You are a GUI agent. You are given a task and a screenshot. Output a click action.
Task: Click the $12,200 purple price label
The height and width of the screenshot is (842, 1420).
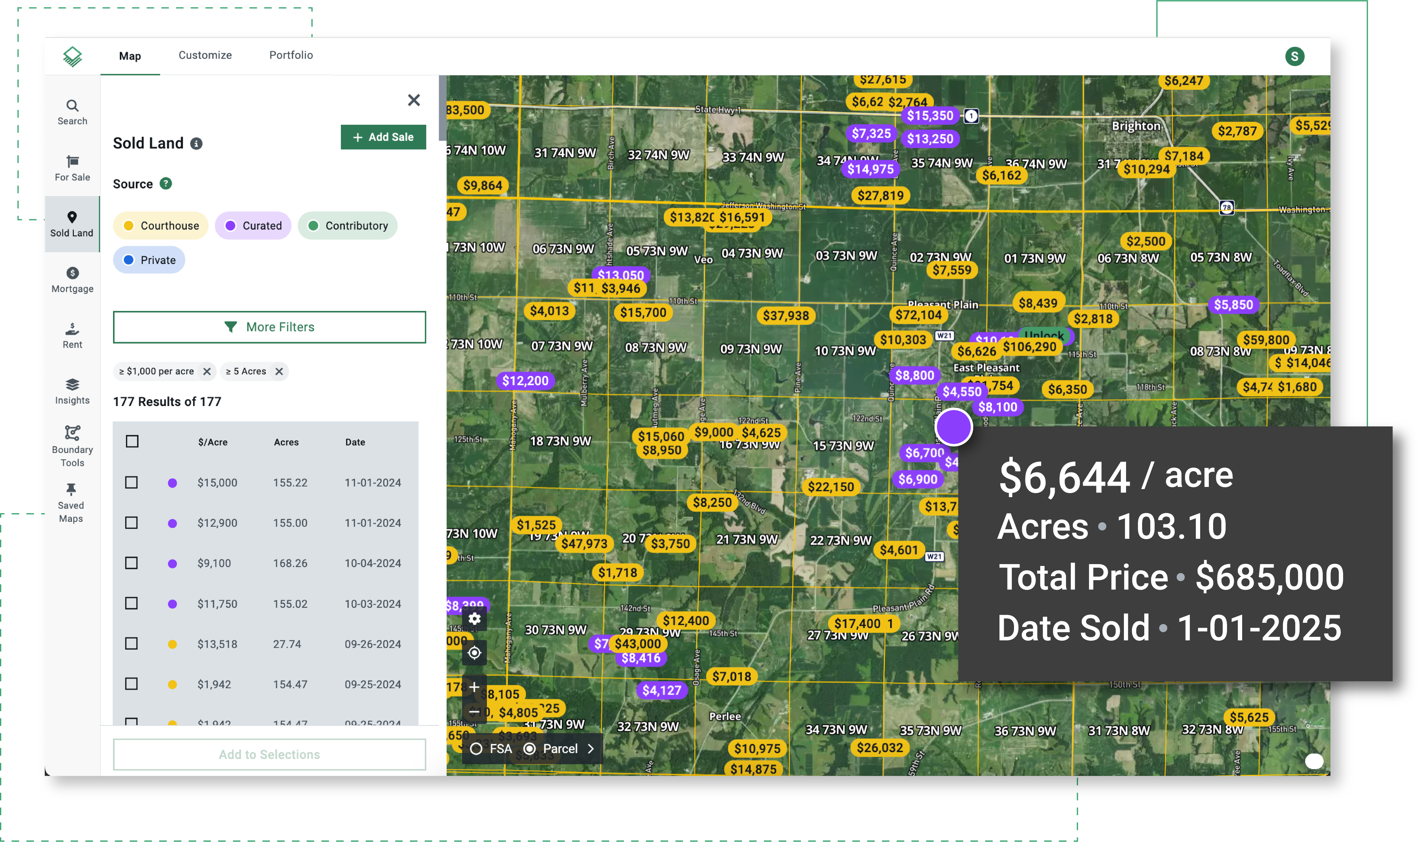click(525, 381)
